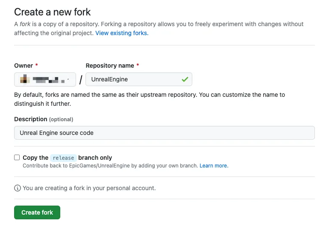Click the Repository name field label
This screenshot has height=230, width=329.
point(110,66)
